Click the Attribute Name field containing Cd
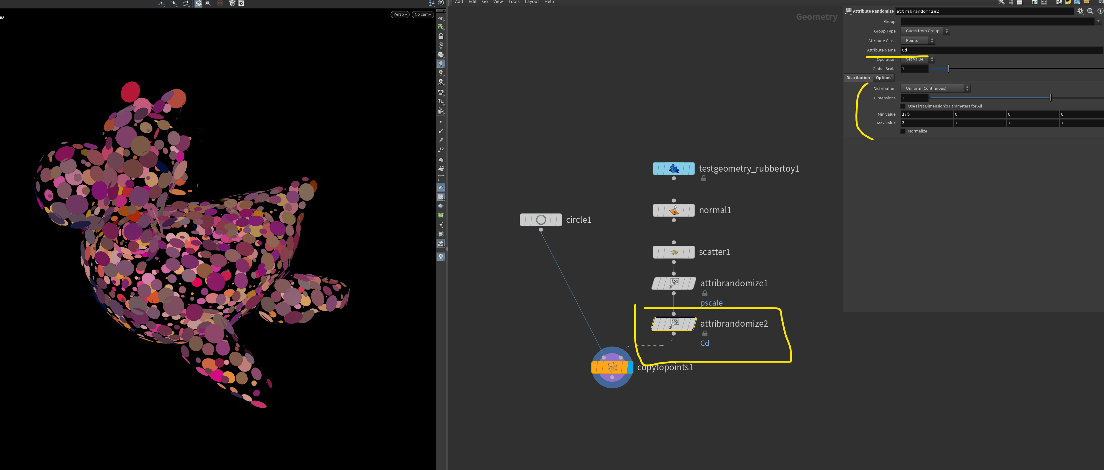Screen dimensions: 1104x470 [x=1002, y=50]
